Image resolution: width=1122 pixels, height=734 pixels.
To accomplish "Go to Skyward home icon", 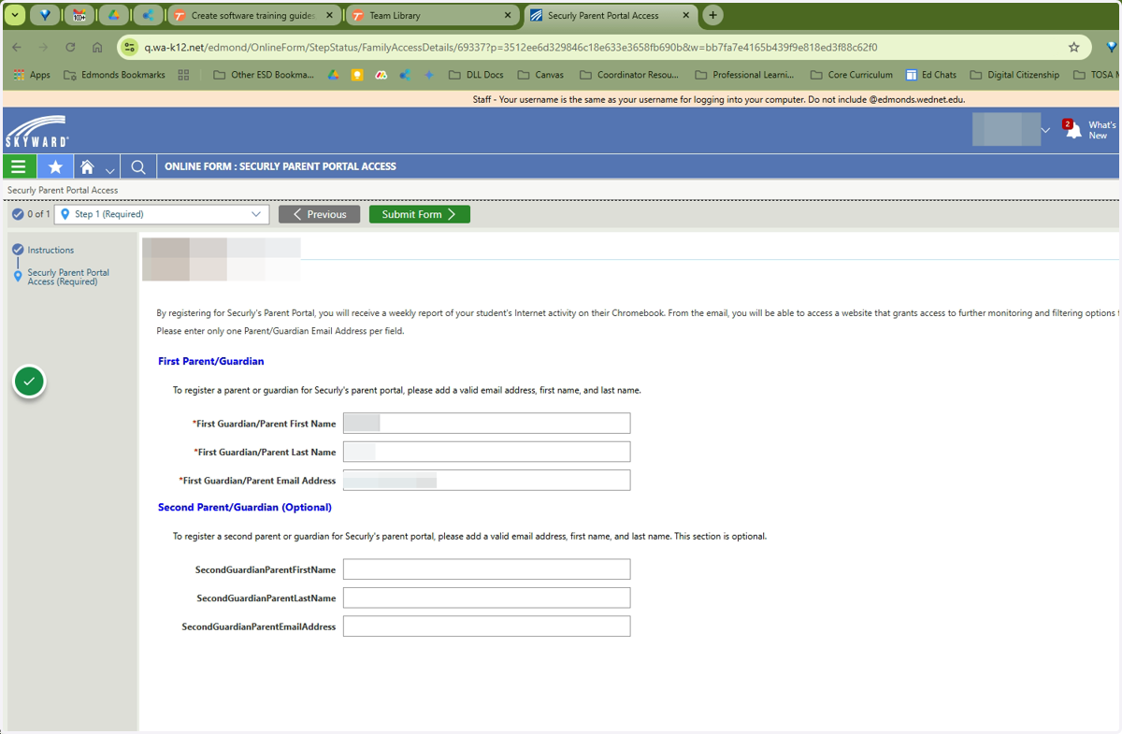I will (87, 166).
